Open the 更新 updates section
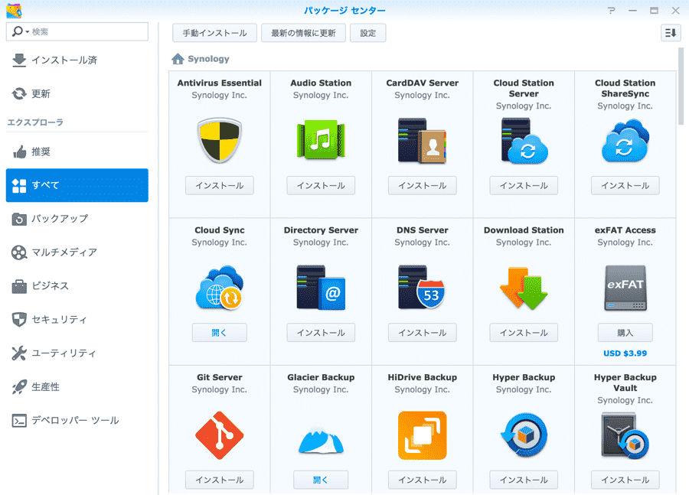This screenshot has height=495, width=689. click(77, 93)
